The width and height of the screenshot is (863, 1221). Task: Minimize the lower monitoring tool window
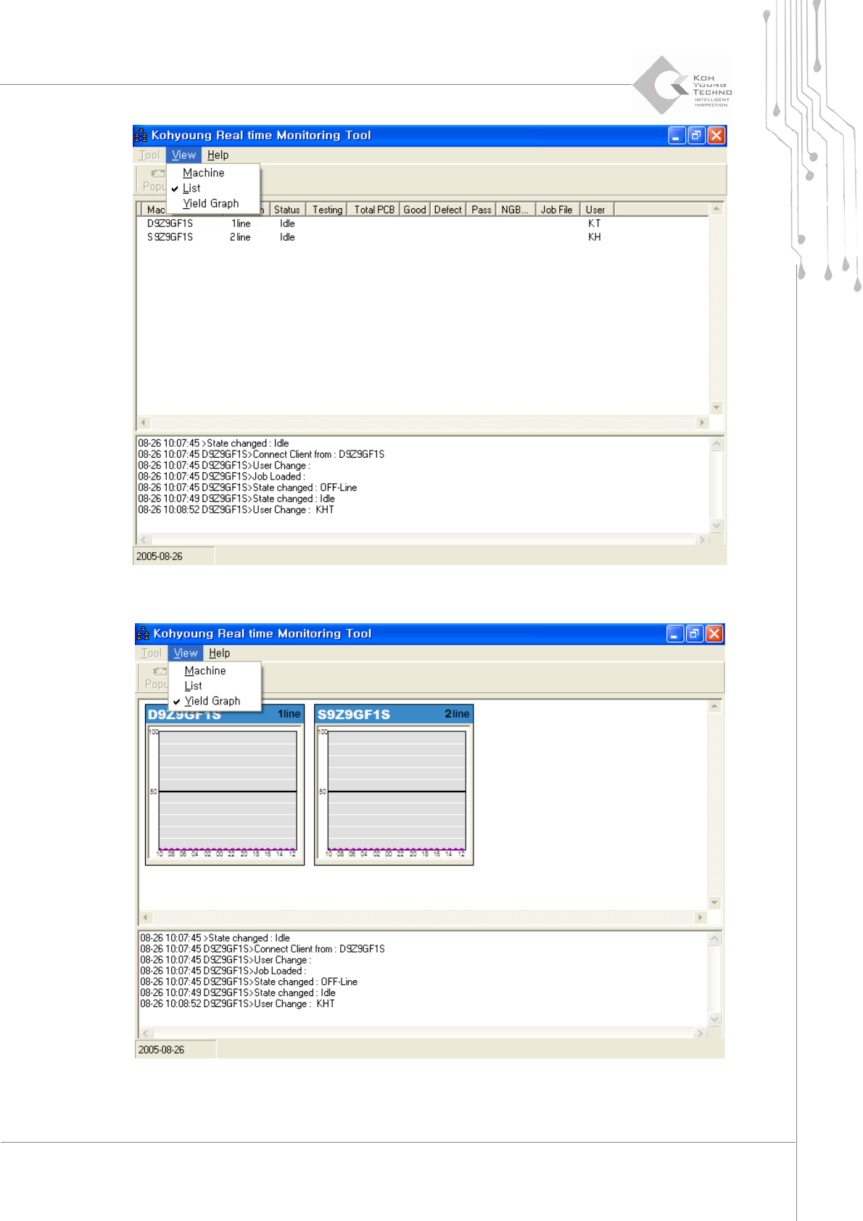click(x=675, y=634)
